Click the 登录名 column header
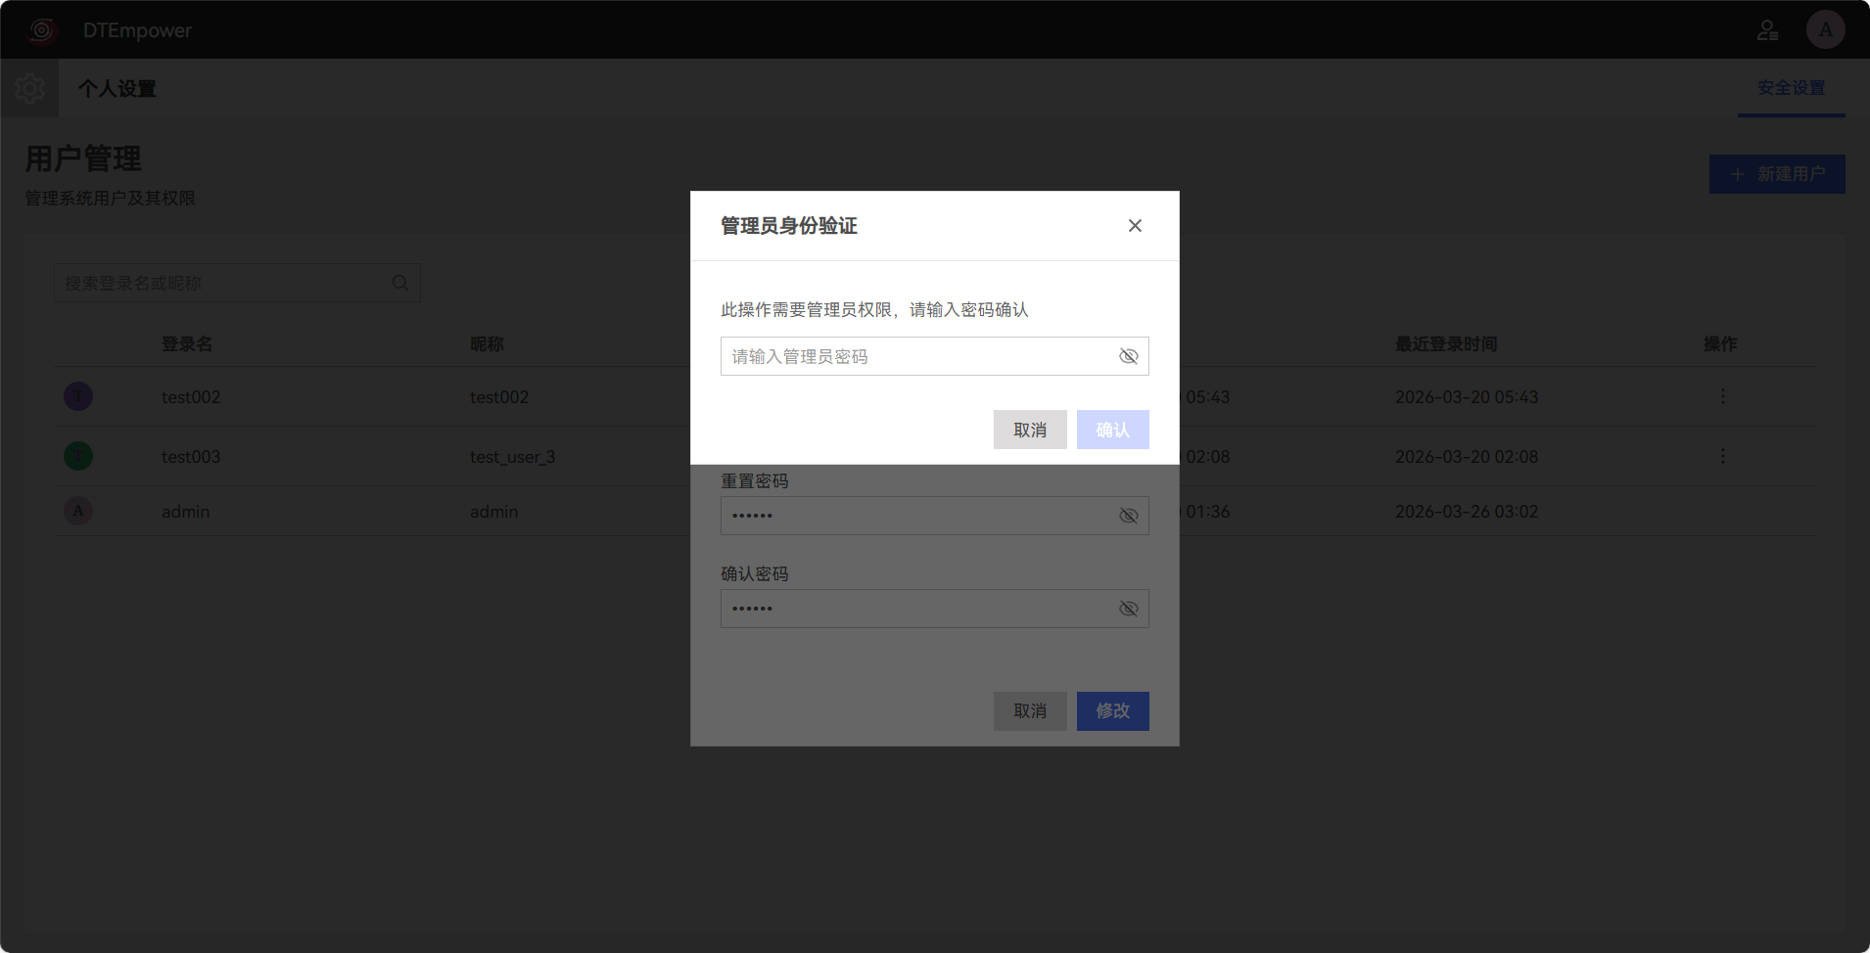This screenshot has width=1870, height=953. [x=187, y=344]
